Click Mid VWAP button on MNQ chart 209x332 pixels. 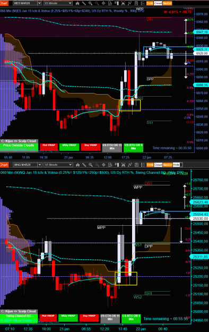click(x=48, y=318)
